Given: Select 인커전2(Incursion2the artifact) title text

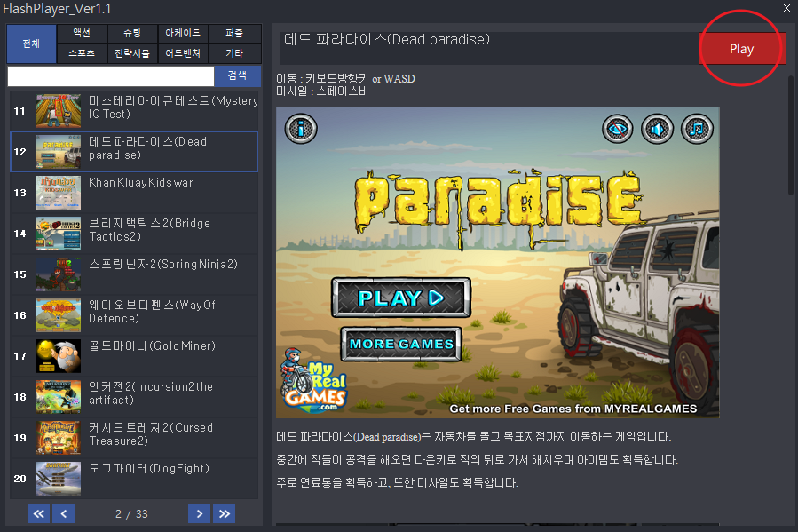Looking at the screenshot, I should pyautogui.click(x=151, y=393).
